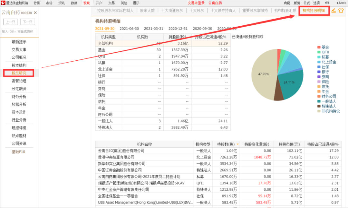
Task: Switch to the 机构持股汇总 tab
Action: [285, 11]
